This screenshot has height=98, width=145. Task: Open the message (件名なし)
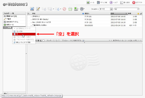point(84,17)
